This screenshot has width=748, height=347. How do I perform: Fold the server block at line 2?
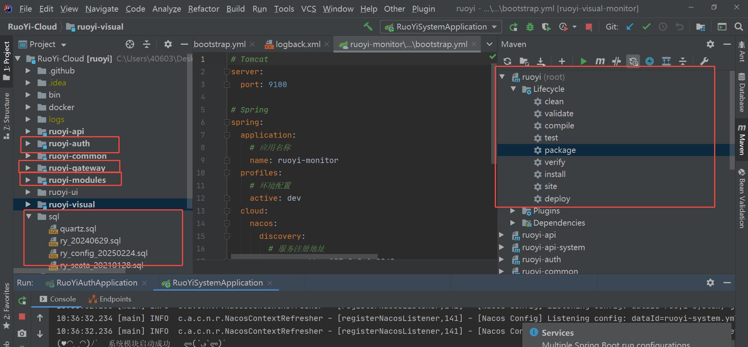227,72
